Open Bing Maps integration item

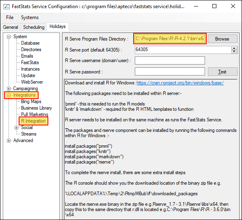click(x=31, y=101)
